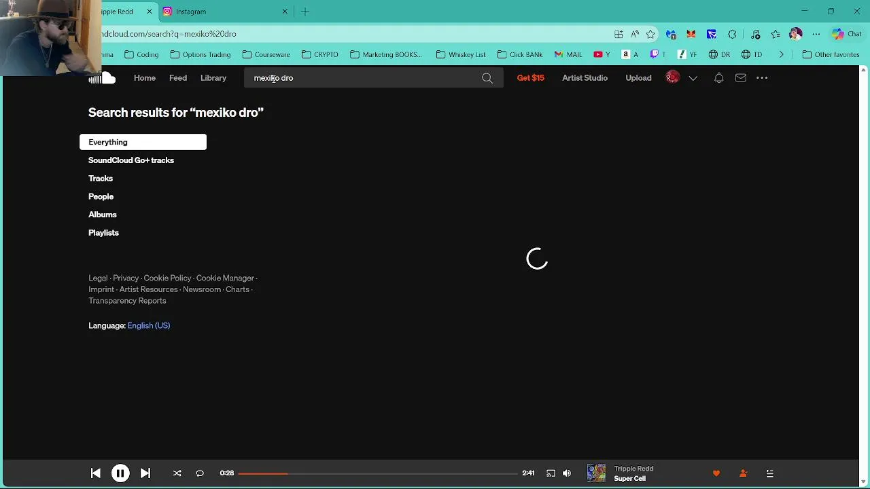Viewport: 870px width, 489px height.
Task: Click the media control music icon
Action: click(755, 34)
